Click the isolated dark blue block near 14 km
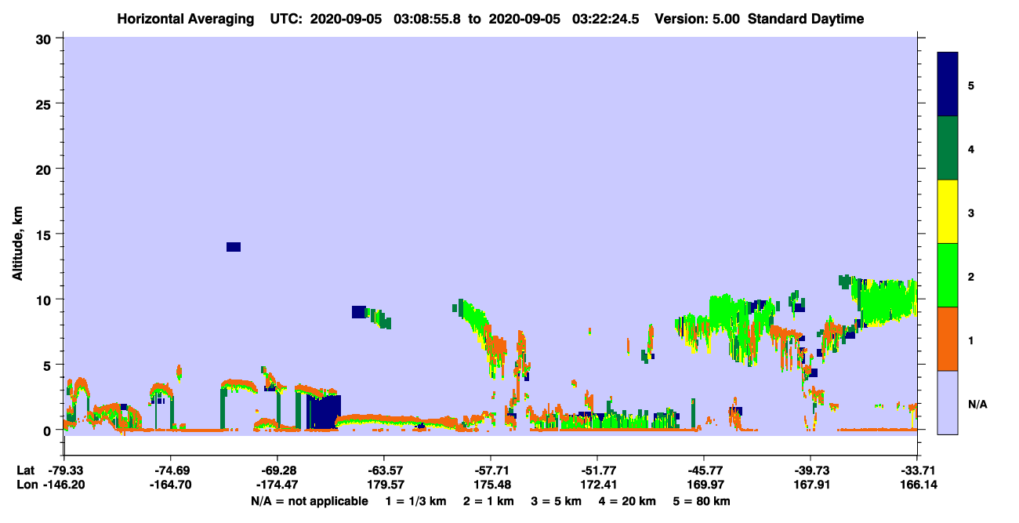 point(234,247)
